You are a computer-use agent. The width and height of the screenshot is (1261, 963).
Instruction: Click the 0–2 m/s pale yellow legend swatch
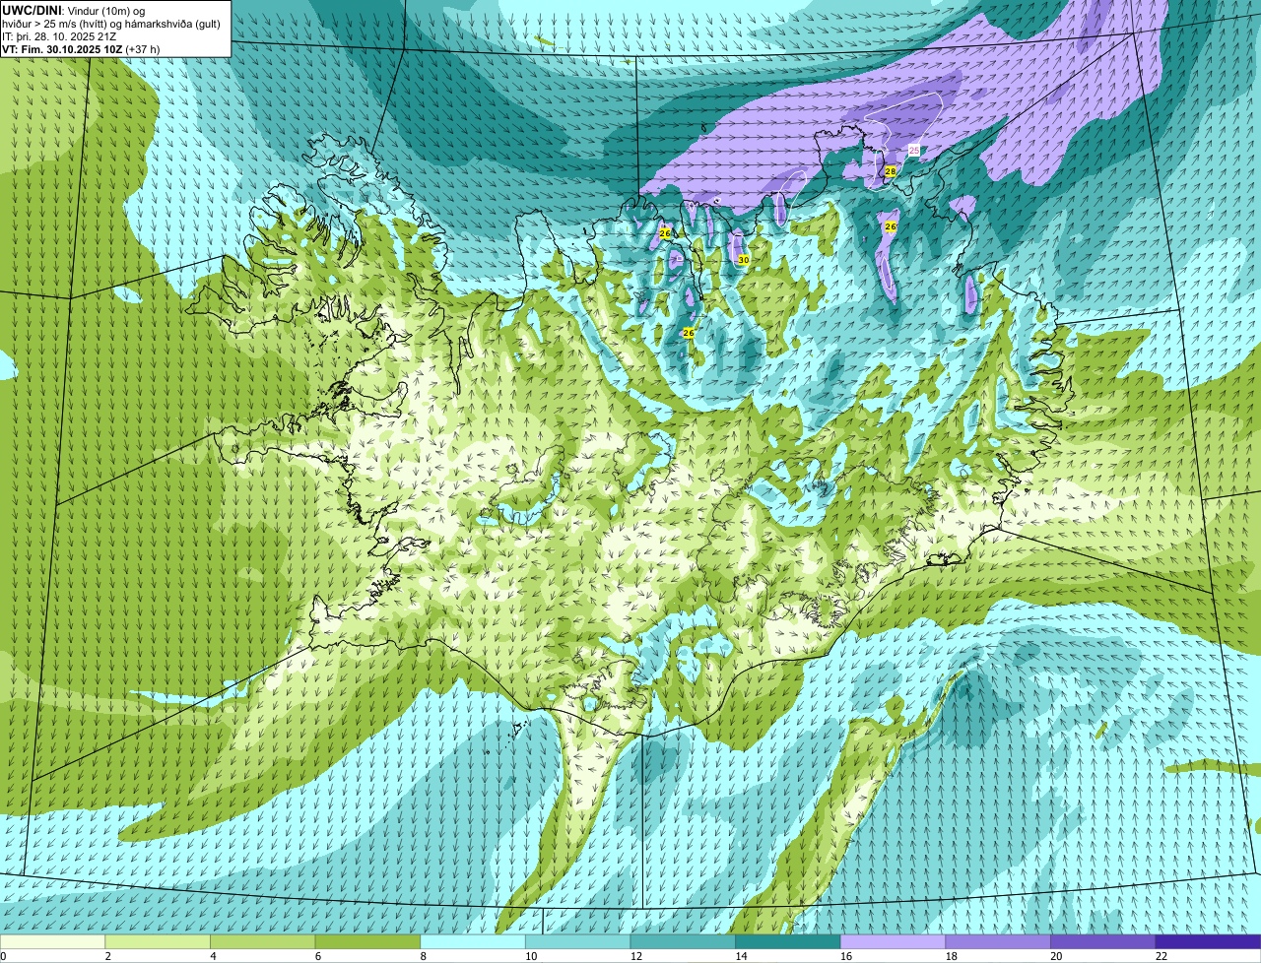52,941
